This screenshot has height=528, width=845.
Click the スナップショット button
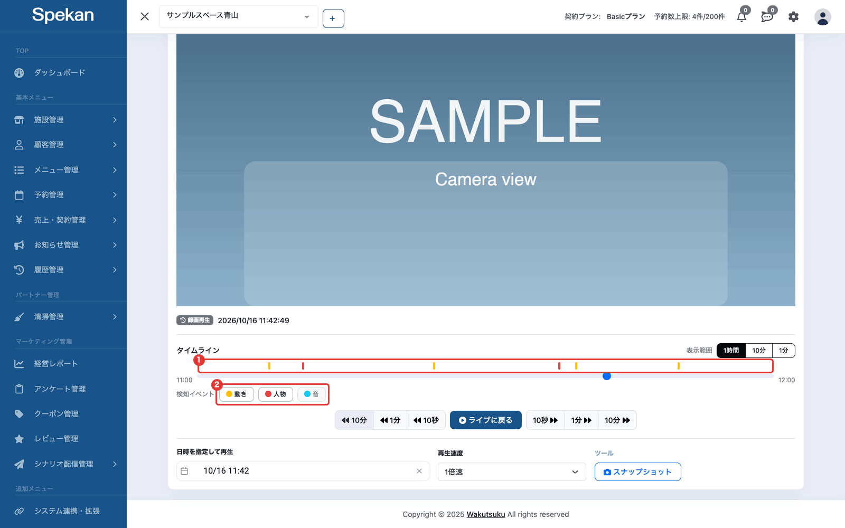[638, 472]
